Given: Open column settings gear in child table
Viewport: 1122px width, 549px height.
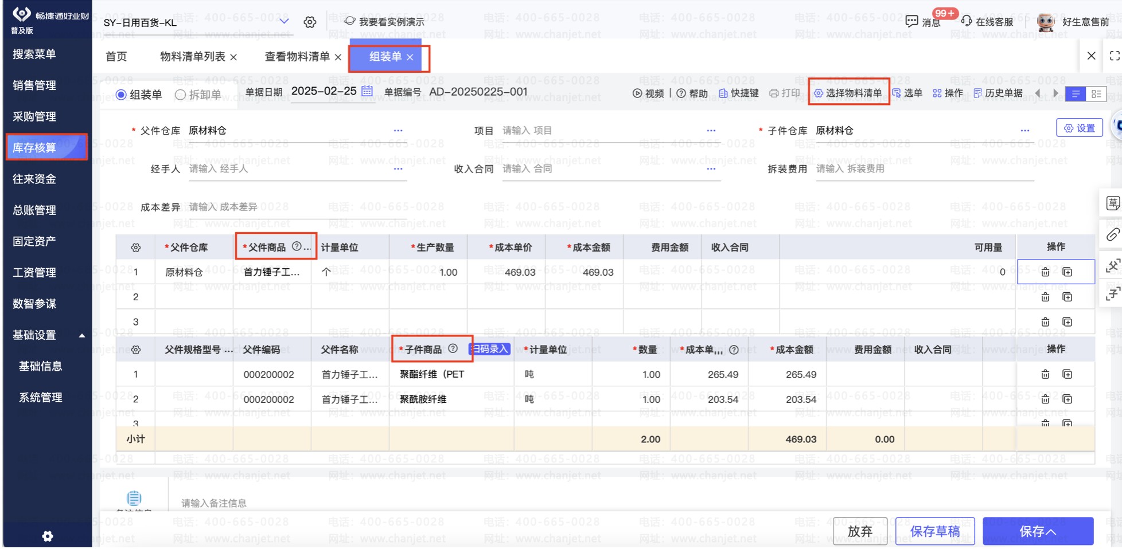Looking at the screenshot, I should point(135,350).
